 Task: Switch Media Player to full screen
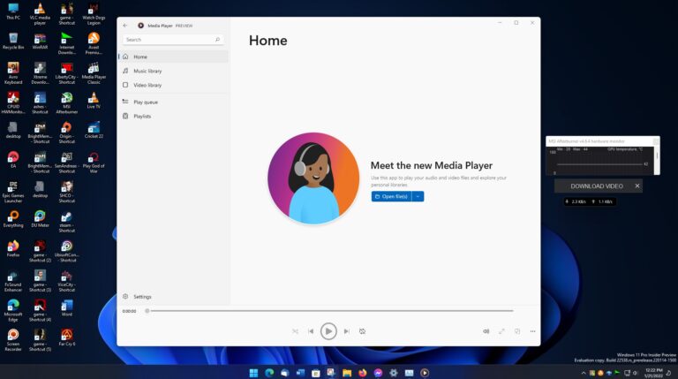click(x=501, y=331)
